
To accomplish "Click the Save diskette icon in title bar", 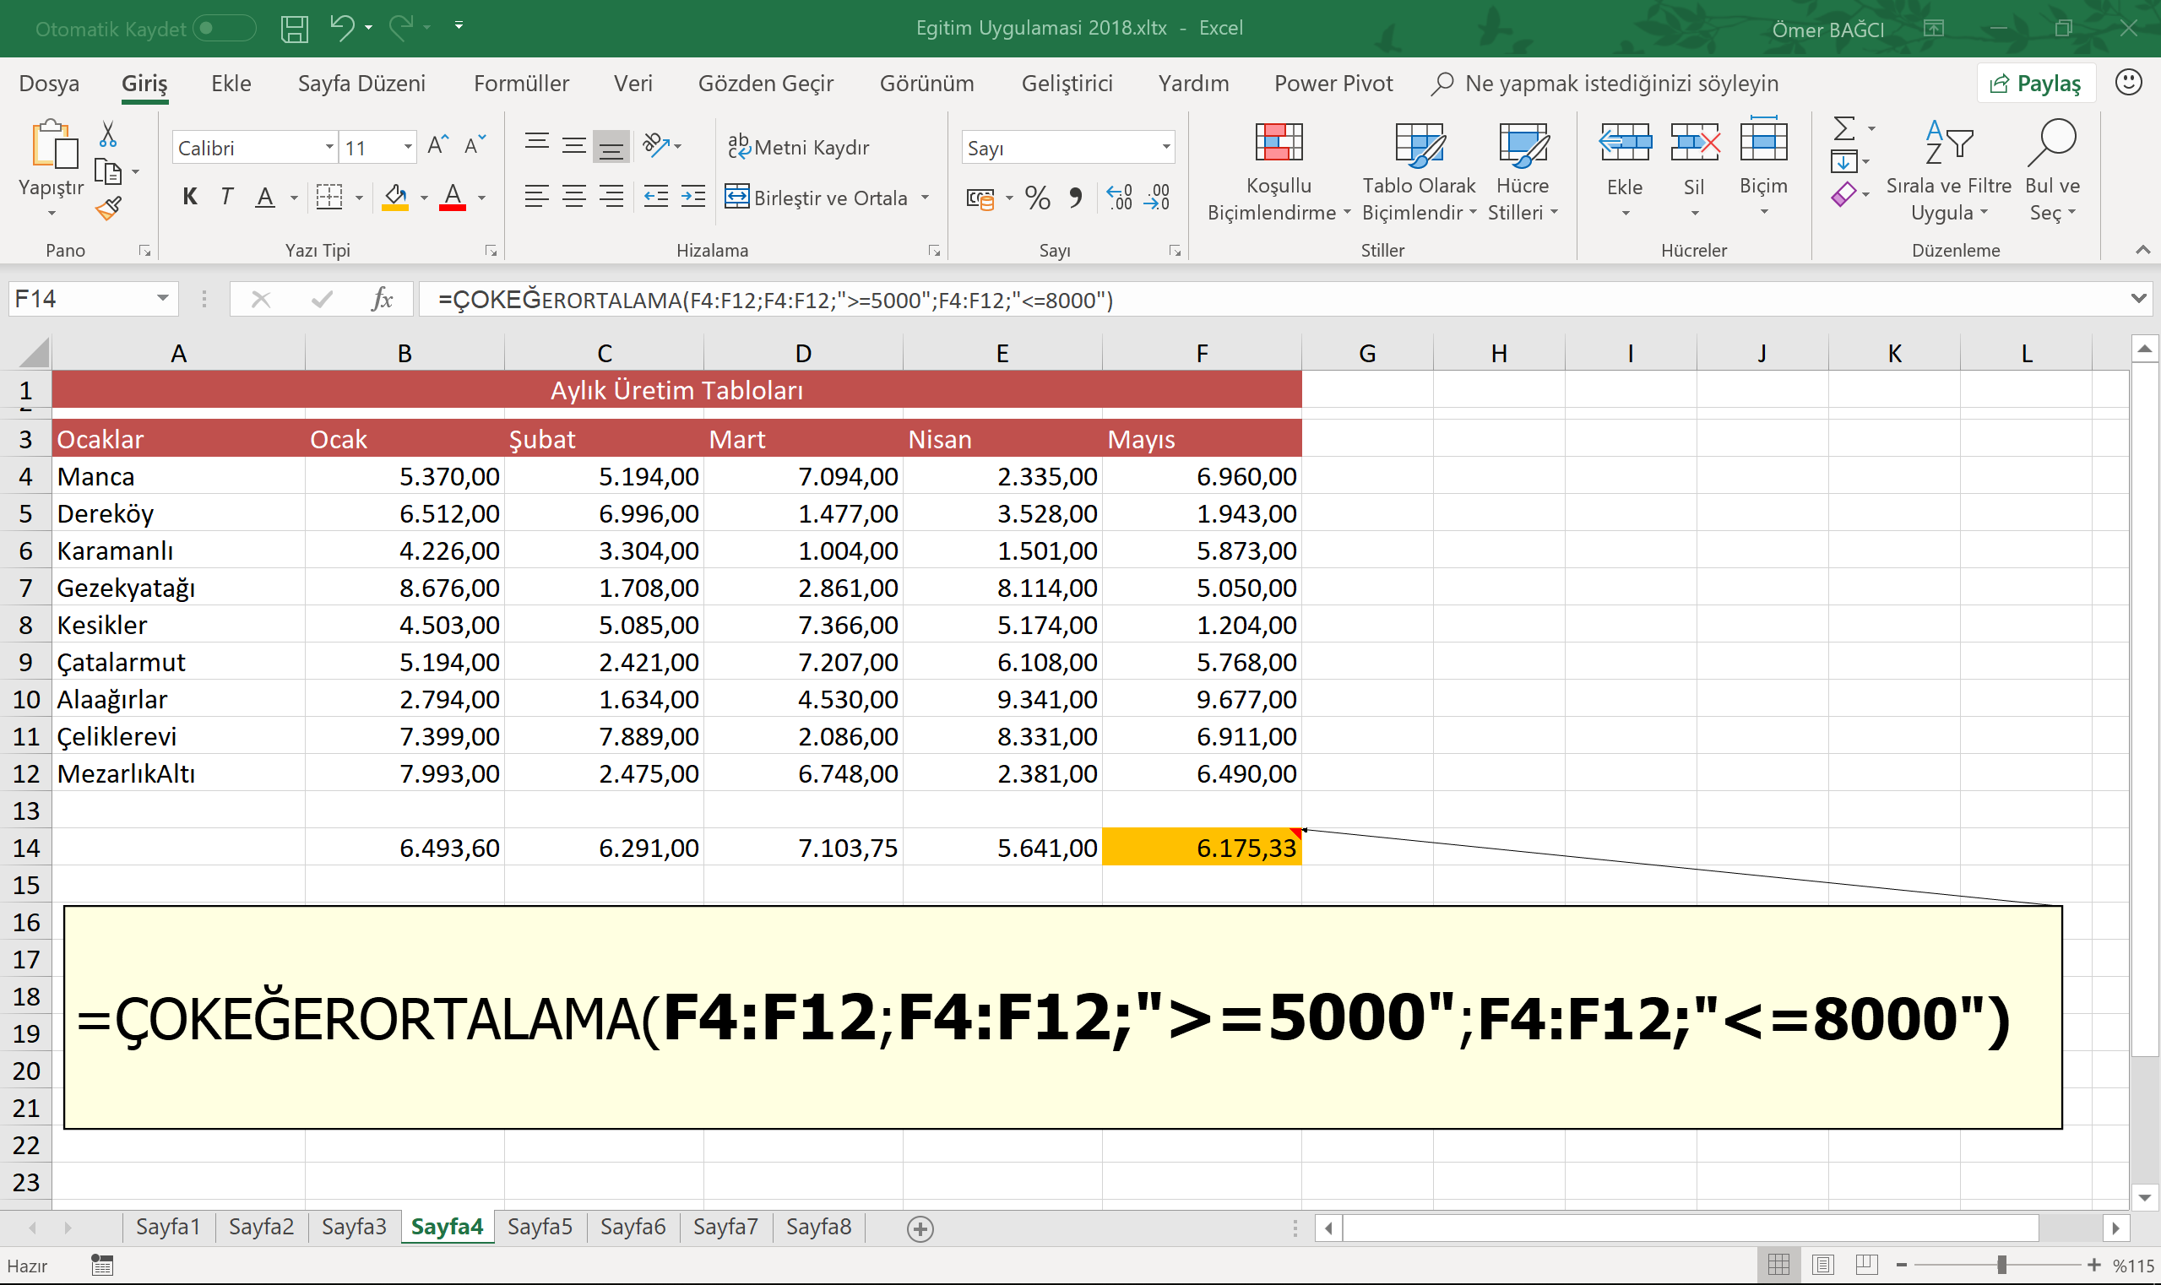I will (x=295, y=29).
